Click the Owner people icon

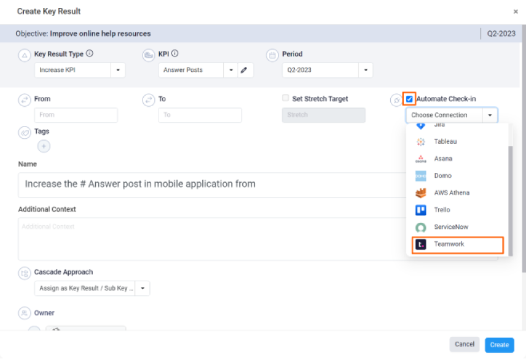(25, 314)
